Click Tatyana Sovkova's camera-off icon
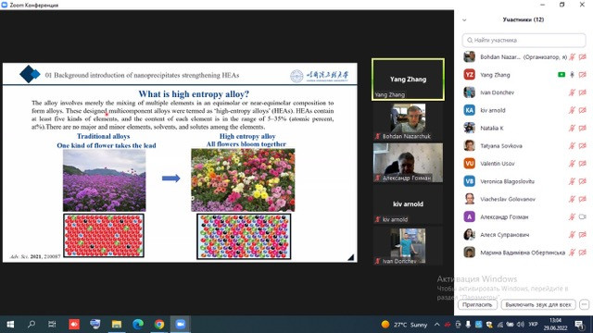Viewport: 593px width, 333px height. [583, 146]
